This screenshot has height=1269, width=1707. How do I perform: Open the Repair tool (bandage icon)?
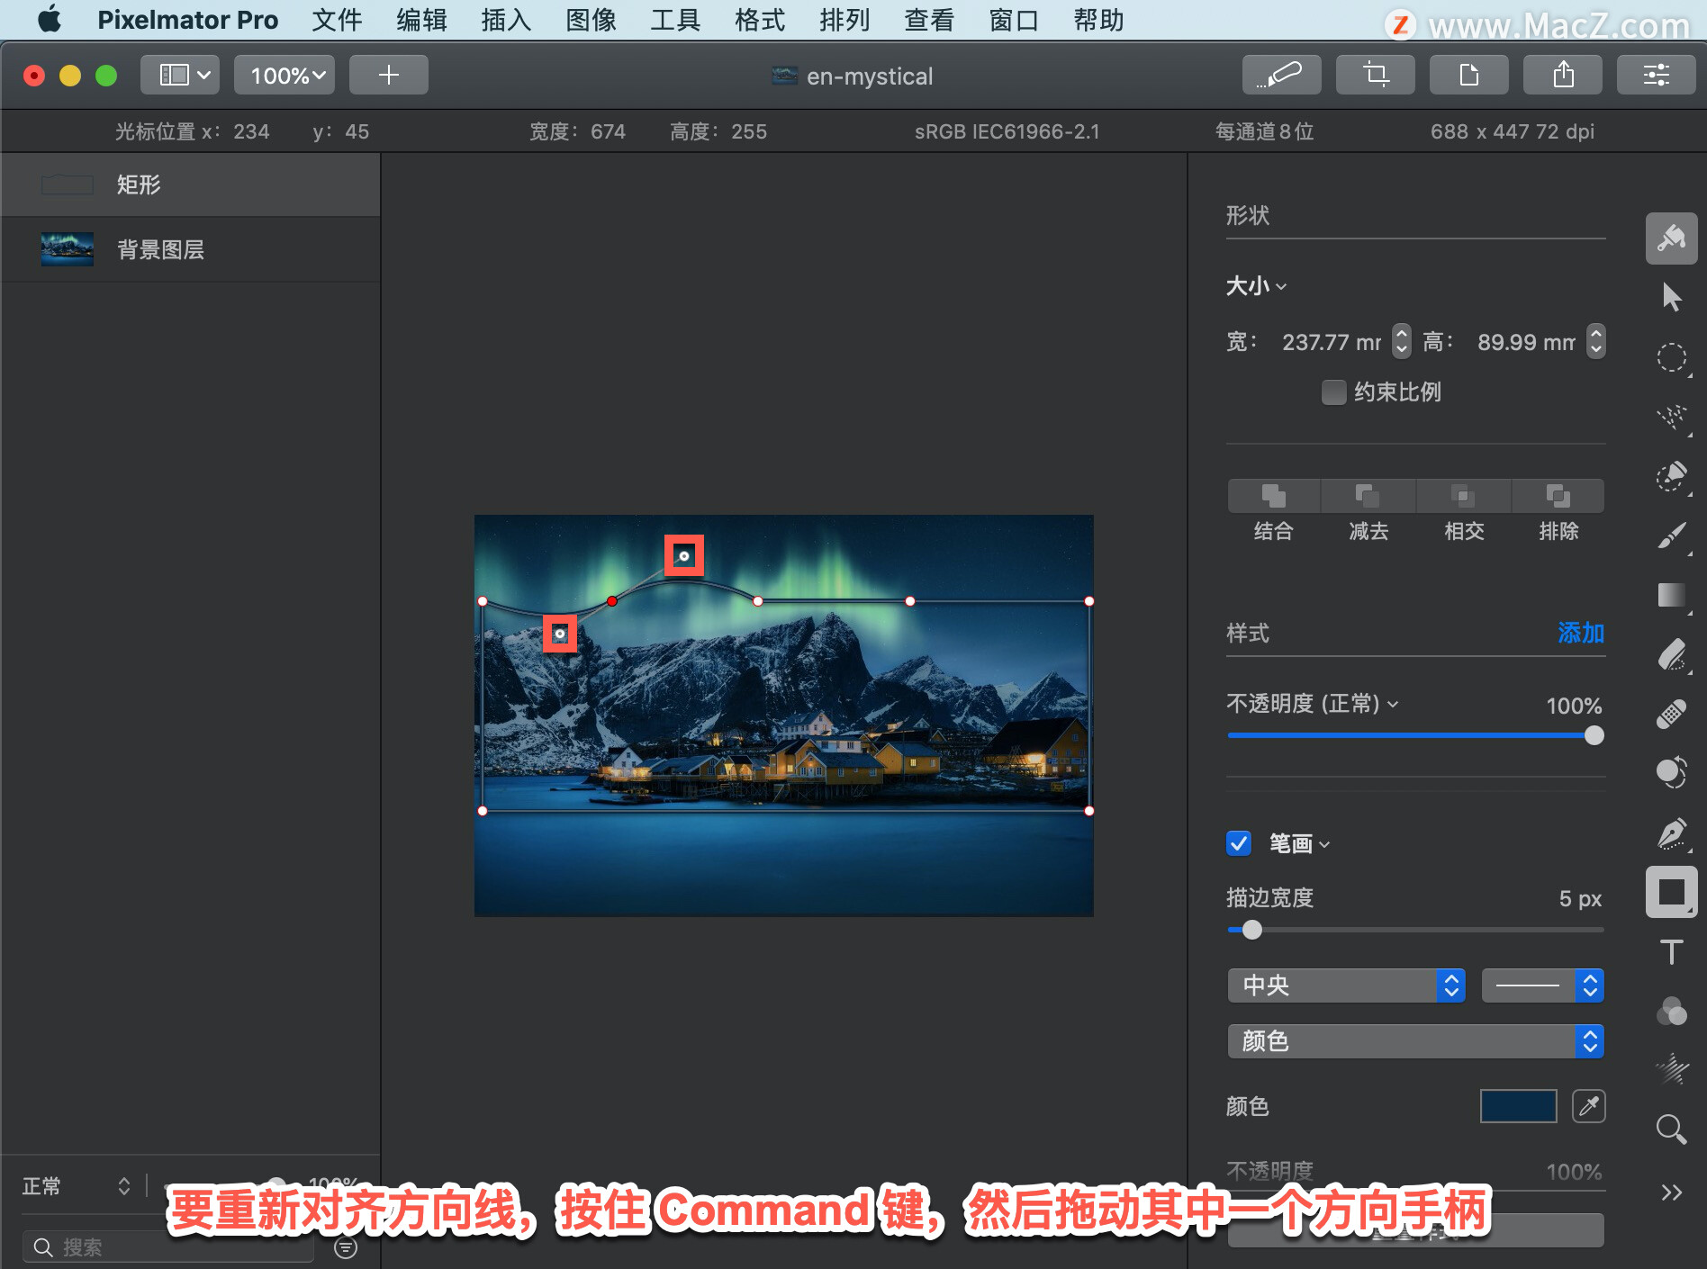coord(1671,714)
